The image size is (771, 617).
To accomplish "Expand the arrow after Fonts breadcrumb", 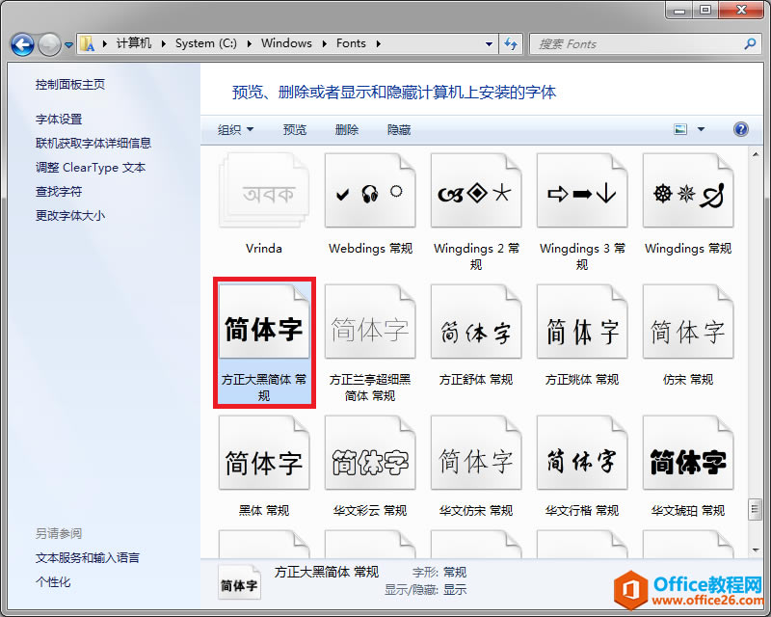I will [378, 43].
